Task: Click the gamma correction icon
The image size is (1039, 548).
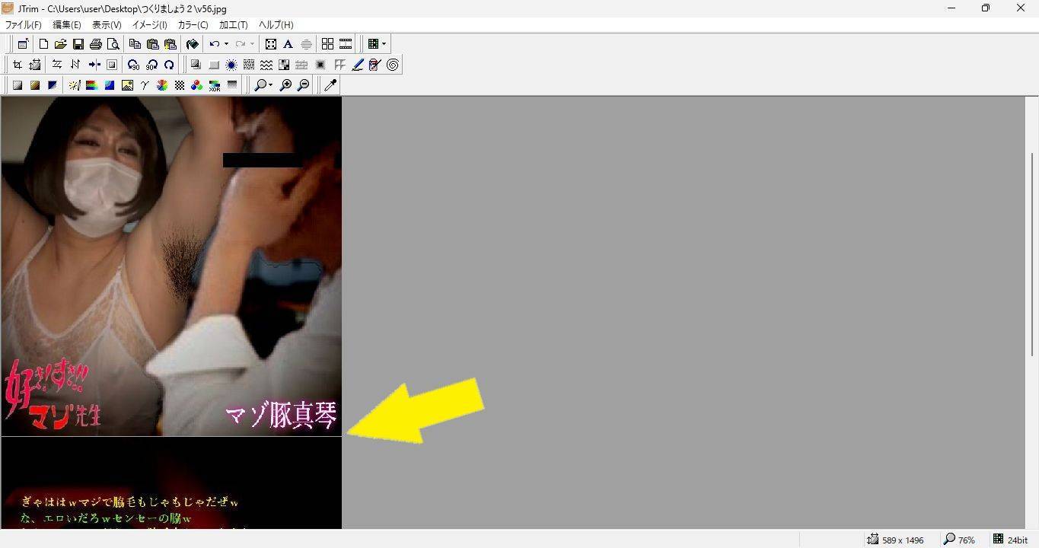Action: (x=145, y=85)
